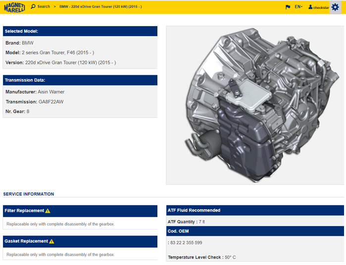346x265 pixels.
Task: Click the Brand: BMW text
Action: 19,43
